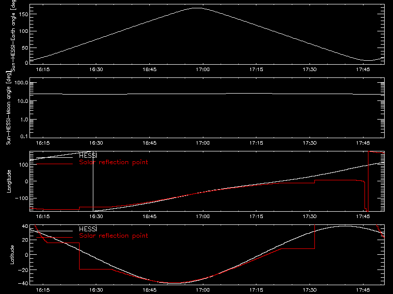The height and width of the screenshot is (294, 393).
Task: Click the vertical white wrap line in Longitude plot
Action: tap(93, 181)
